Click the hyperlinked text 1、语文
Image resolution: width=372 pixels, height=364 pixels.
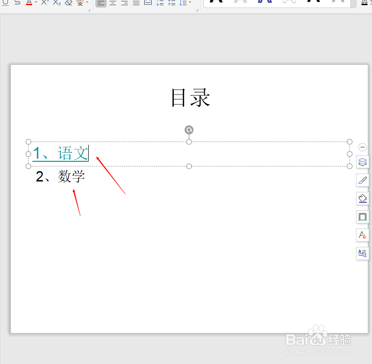coord(61,153)
